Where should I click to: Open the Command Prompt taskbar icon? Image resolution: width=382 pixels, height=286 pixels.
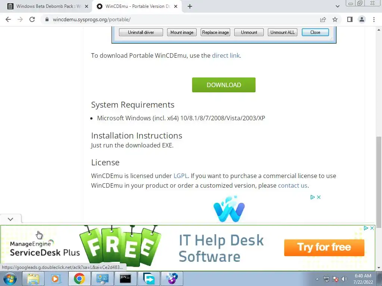(125, 279)
